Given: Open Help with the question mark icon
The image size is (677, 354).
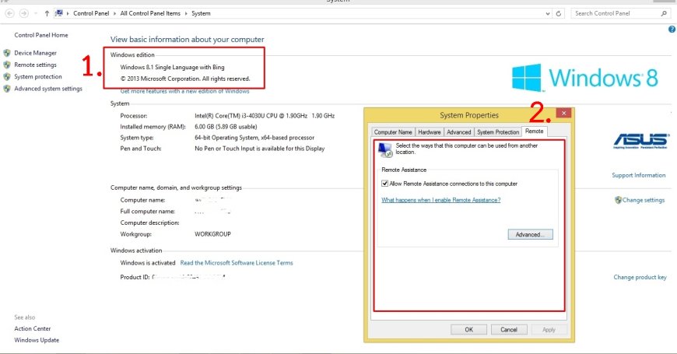Looking at the screenshot, I should 672,30.
